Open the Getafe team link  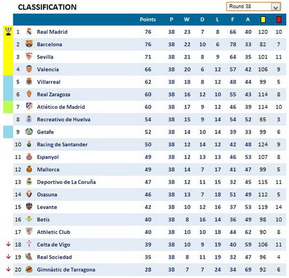tap(45, 132)
